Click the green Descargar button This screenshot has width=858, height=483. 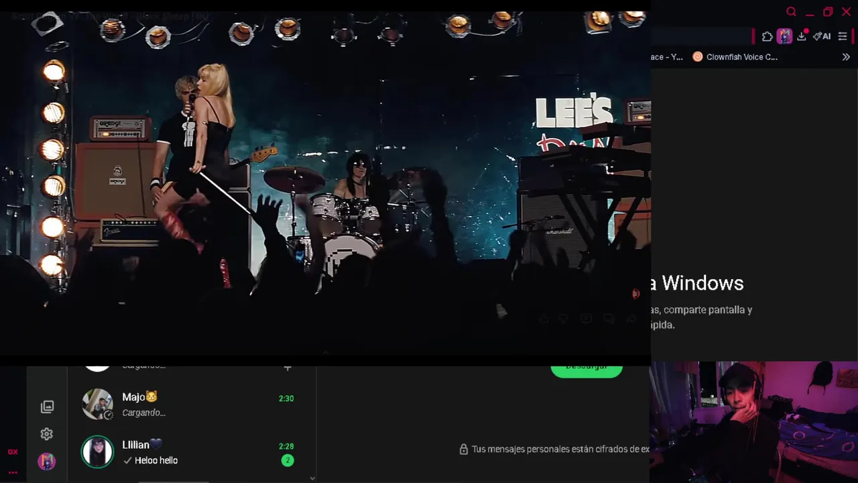(587, 368)
